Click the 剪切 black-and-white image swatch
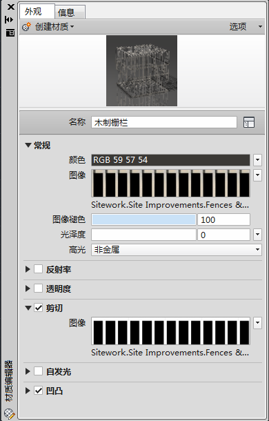 click(x=170, y=331)
